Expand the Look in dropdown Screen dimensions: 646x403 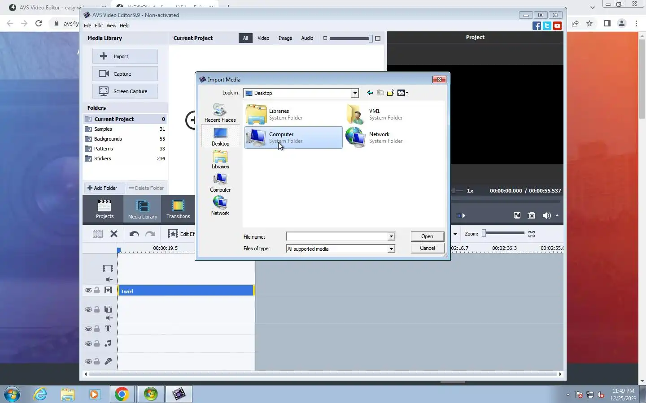click(355, 93)
